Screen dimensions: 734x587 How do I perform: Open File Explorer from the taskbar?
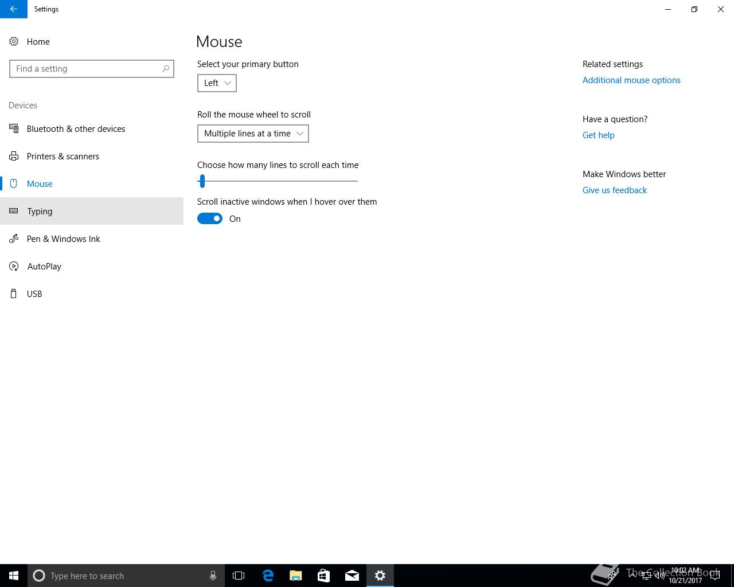point(295,576)
